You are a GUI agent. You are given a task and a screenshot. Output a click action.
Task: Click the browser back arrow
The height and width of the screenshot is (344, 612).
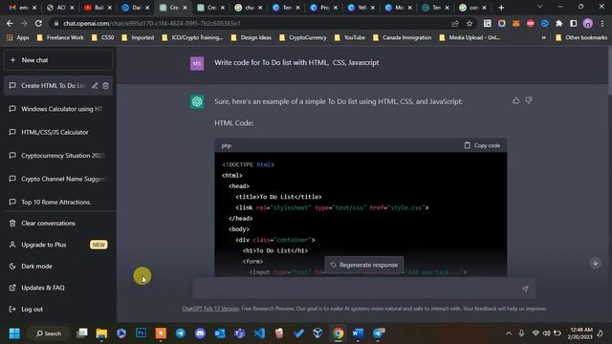pos(10,23)
